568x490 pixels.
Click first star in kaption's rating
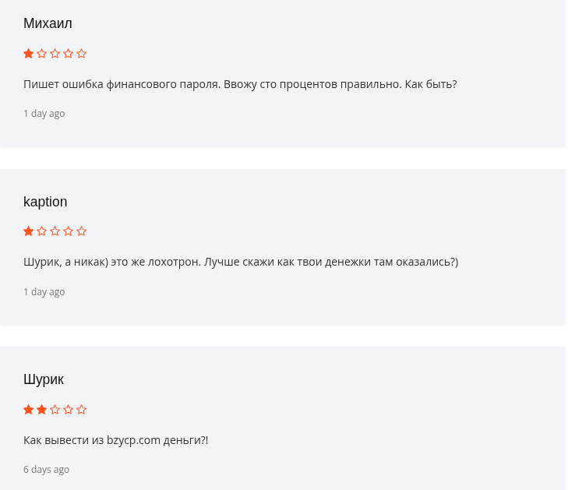click(x=29, y=231)
